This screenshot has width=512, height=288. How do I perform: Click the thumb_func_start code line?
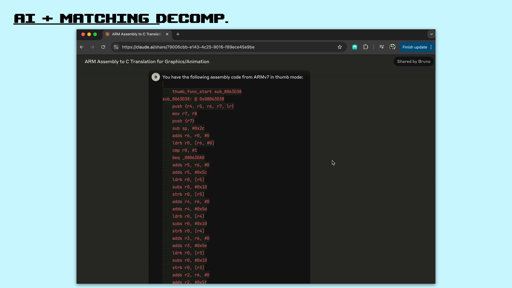tap(206, 92)
